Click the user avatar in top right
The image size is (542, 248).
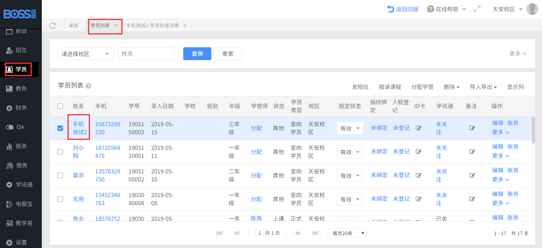pyautogui.click(x=532, y=9)
